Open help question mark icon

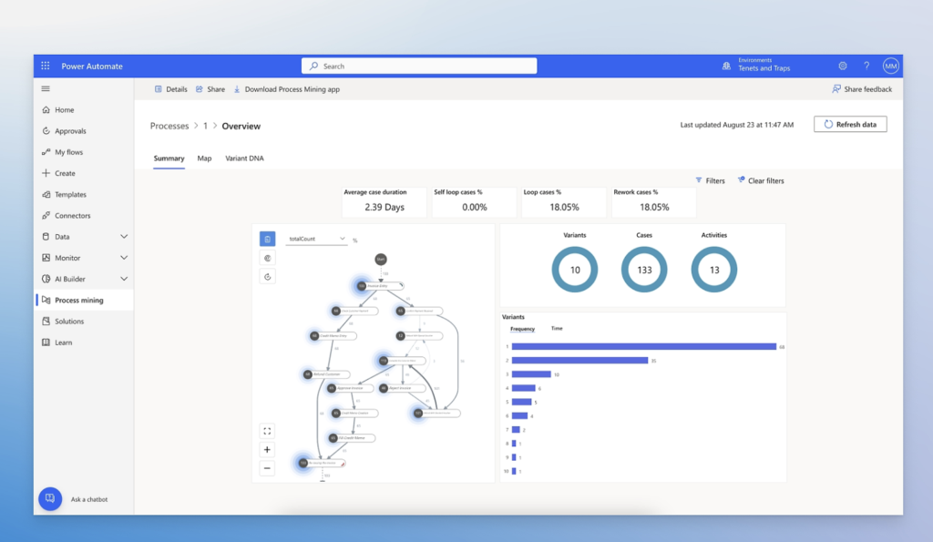[866, 66]
